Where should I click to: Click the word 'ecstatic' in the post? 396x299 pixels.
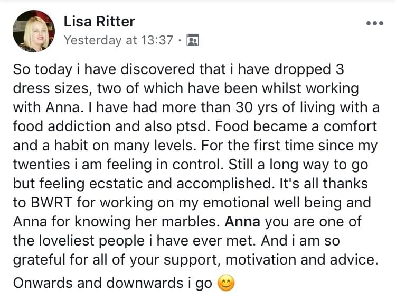tap(116, 183)
